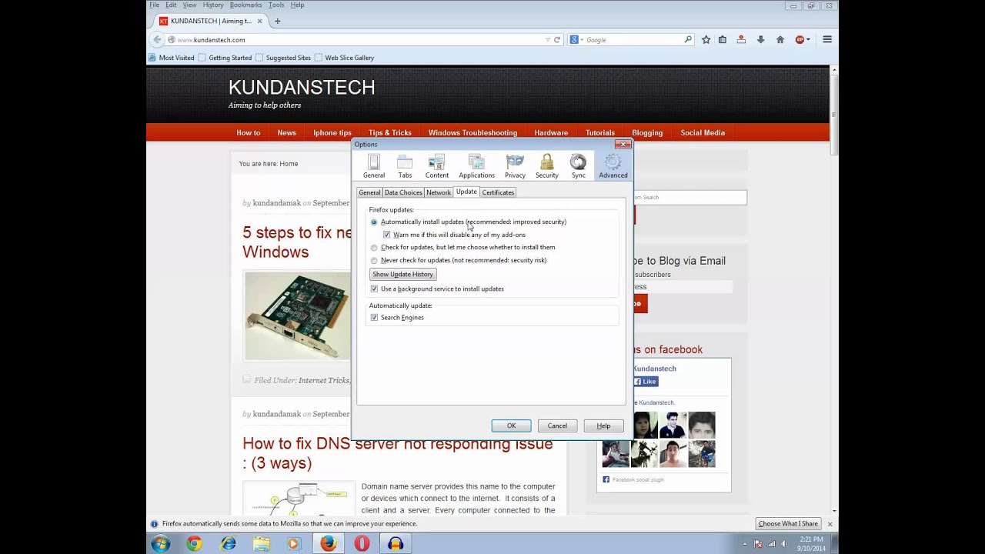Click the Windows Start button

click(x=161, y=544)
